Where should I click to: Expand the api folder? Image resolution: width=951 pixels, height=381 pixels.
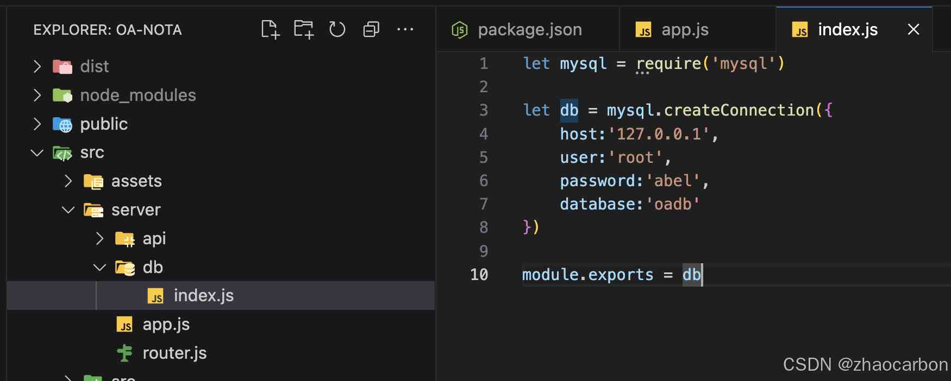99,239
